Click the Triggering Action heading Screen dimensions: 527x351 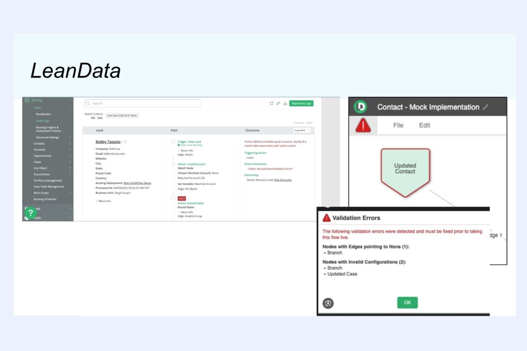coord(255,153)
